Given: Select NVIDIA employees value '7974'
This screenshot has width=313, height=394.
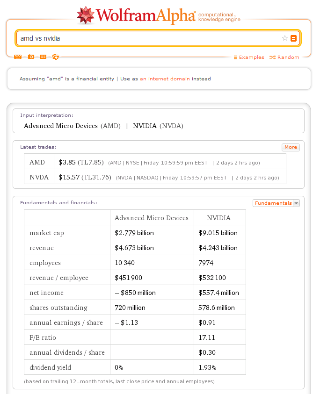Looking at the screenshot, I should (206, 263).
